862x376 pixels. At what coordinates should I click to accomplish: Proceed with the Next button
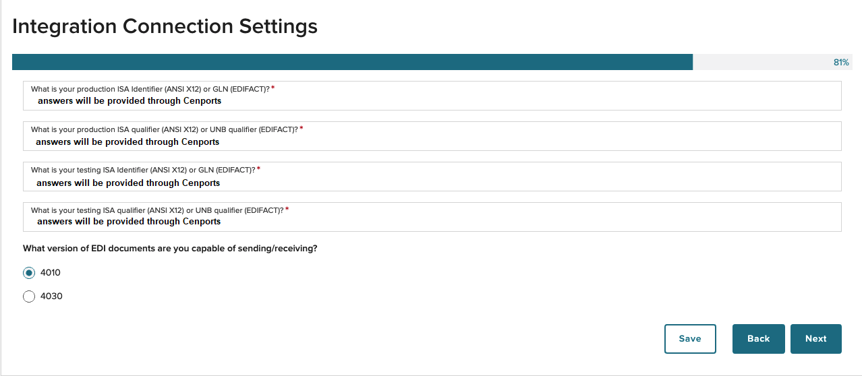coord(815,339)
